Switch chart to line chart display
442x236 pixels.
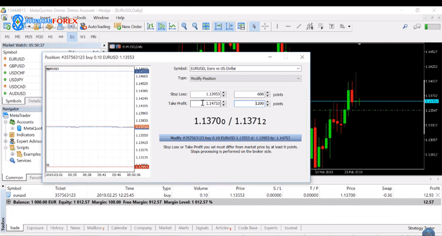(x=172, y=27)
